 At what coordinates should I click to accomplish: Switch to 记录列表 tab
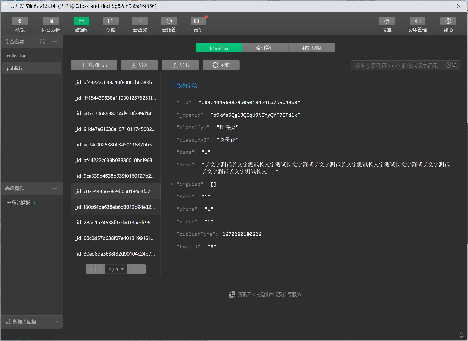tap(219, 48)
